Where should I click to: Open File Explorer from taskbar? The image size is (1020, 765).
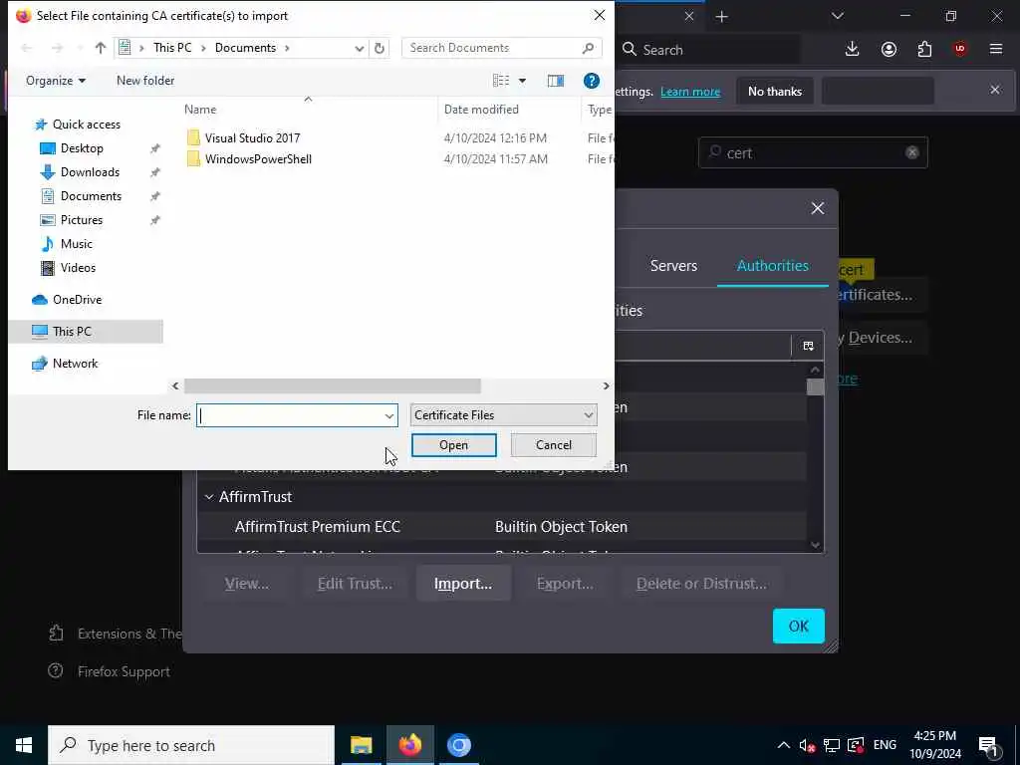coord(361,745)
